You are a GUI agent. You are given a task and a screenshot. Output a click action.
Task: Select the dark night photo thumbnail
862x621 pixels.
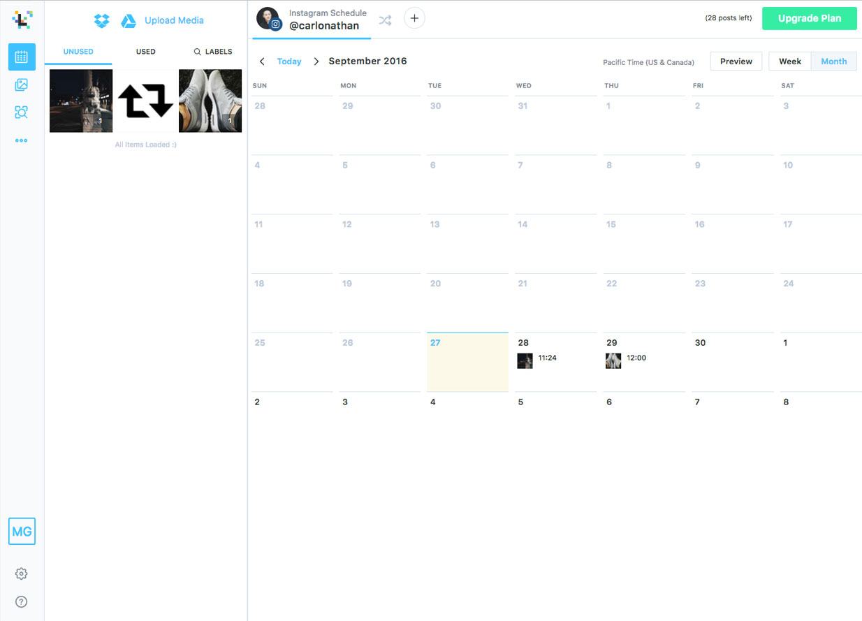(x=81, y=101)
